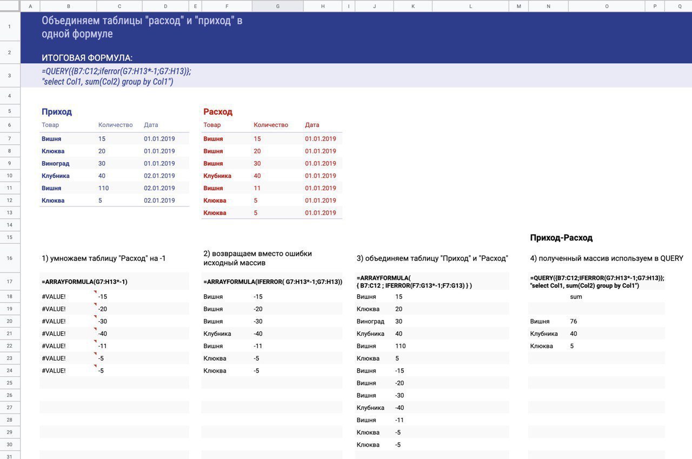
Task: Click the blue "Приход" table heading
Action: pos(57,112)
